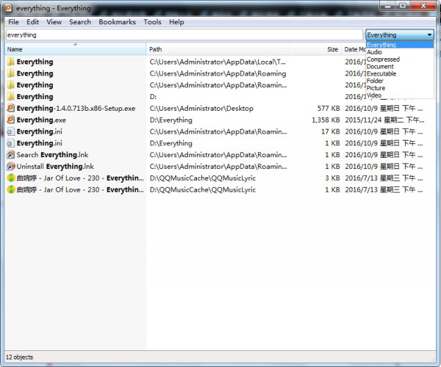The height and width of the screenshot is (367, 441).
Task: Maximize the Everything window
Action: pyautogui.click(x=403, y=6)
